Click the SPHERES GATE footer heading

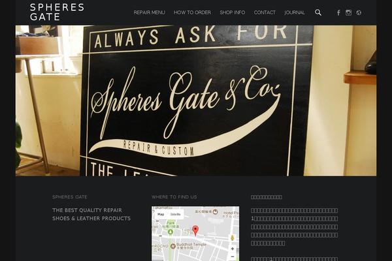[x=70, y=197]
